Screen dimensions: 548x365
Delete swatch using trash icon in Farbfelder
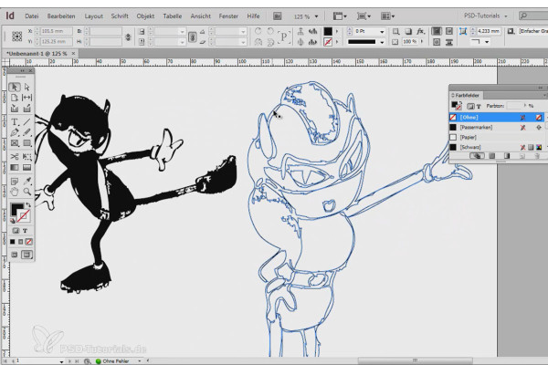(x=538, y=156)
